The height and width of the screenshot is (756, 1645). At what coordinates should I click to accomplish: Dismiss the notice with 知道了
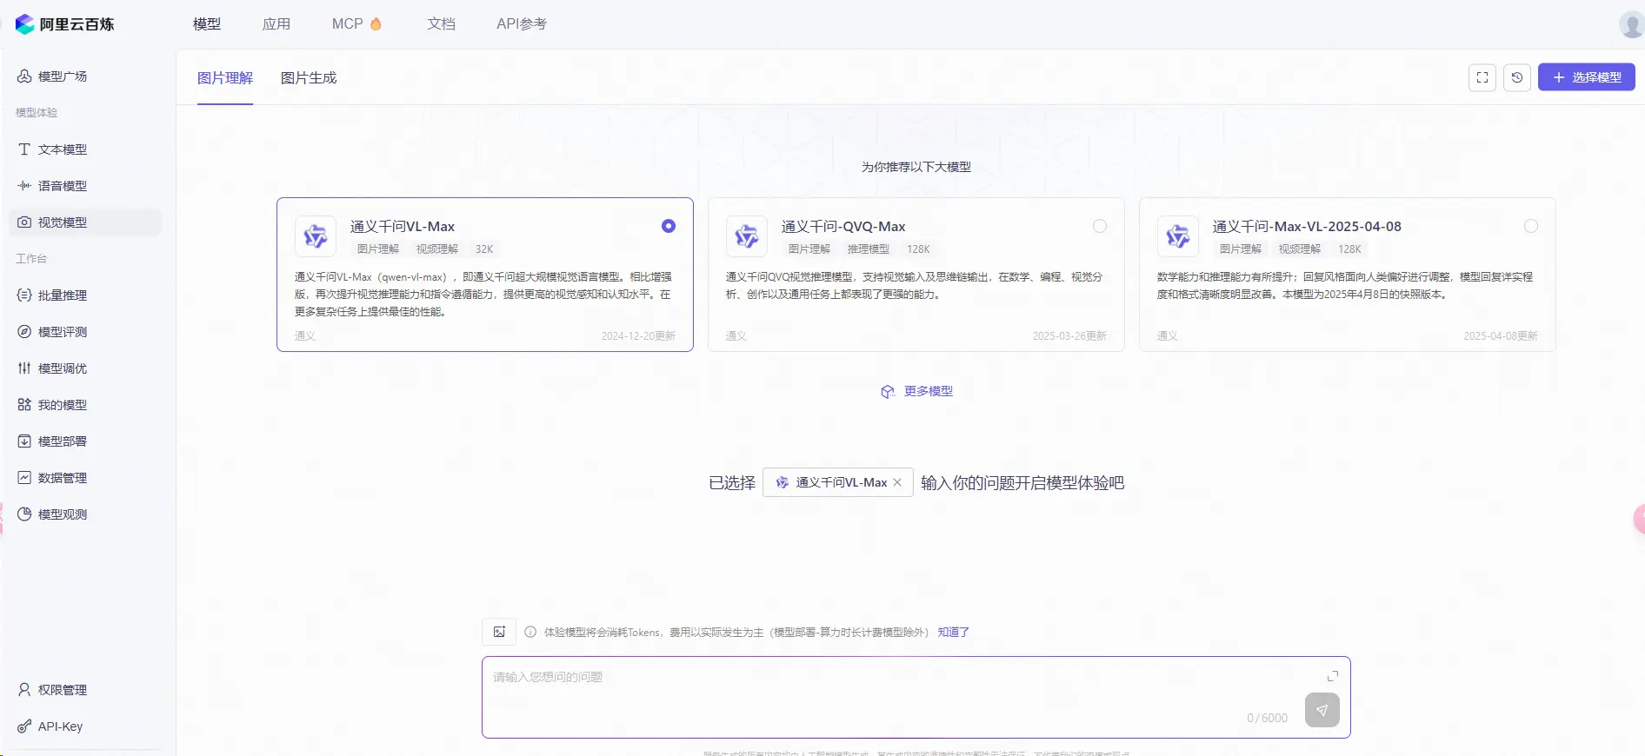coord(953,632)
